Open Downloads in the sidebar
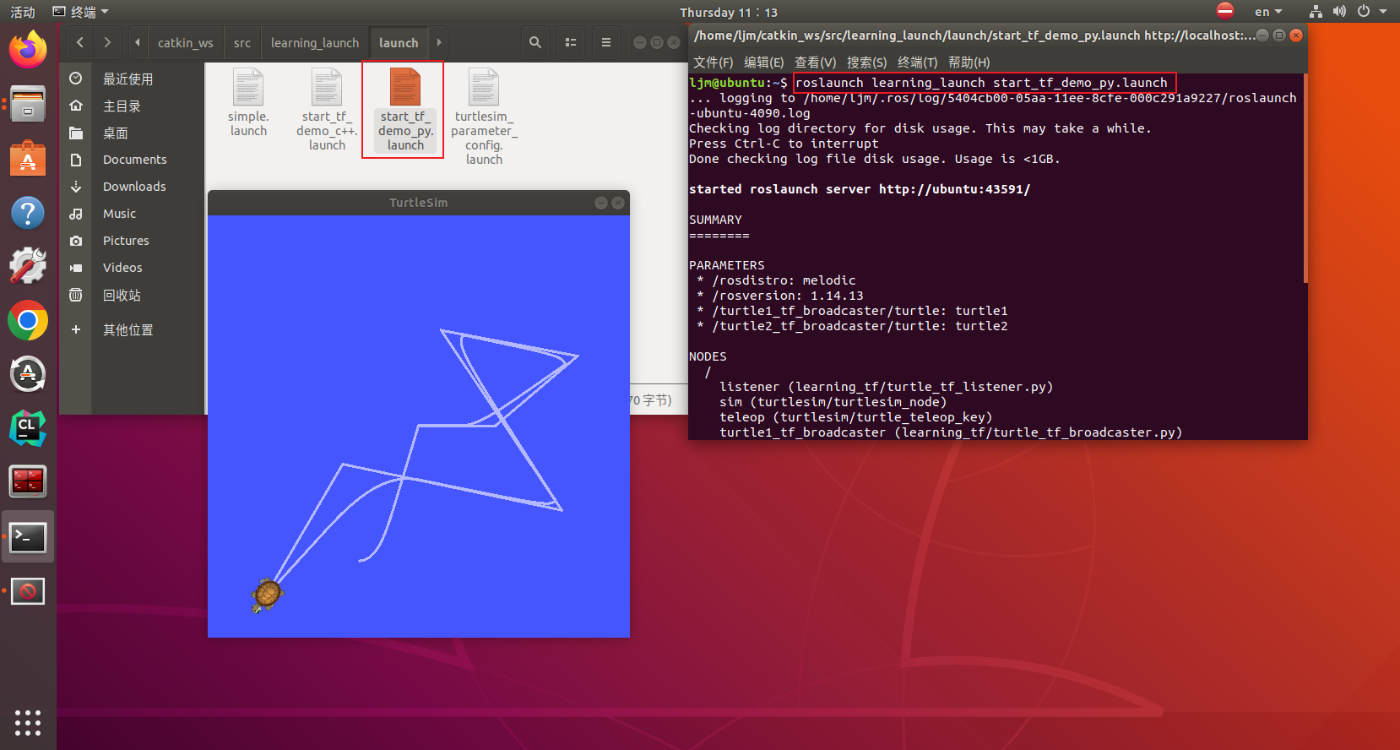Screen dimensions: 1400x750 point(134,187)
